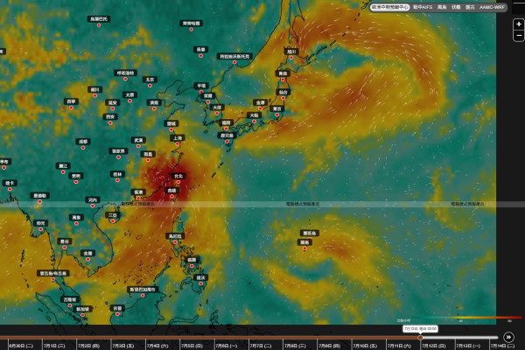525x350 pixels.
Task: Select the 旭川 city marker
Action: (x=291, y=52)
